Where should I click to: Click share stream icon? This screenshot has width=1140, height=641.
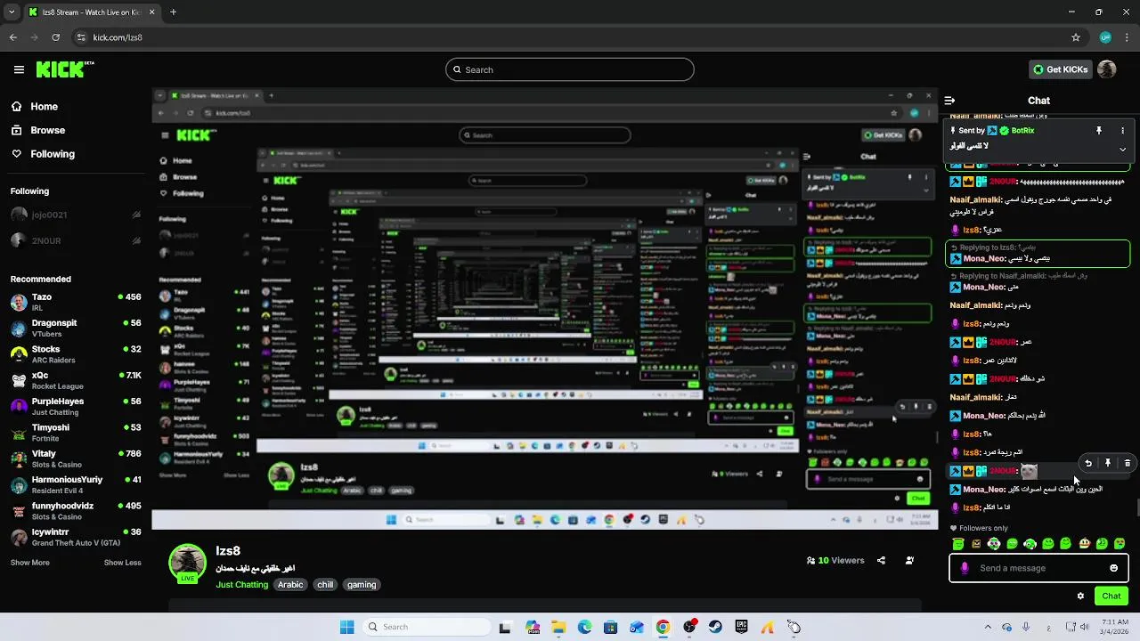pyautogui.click(x=881, y=561)
